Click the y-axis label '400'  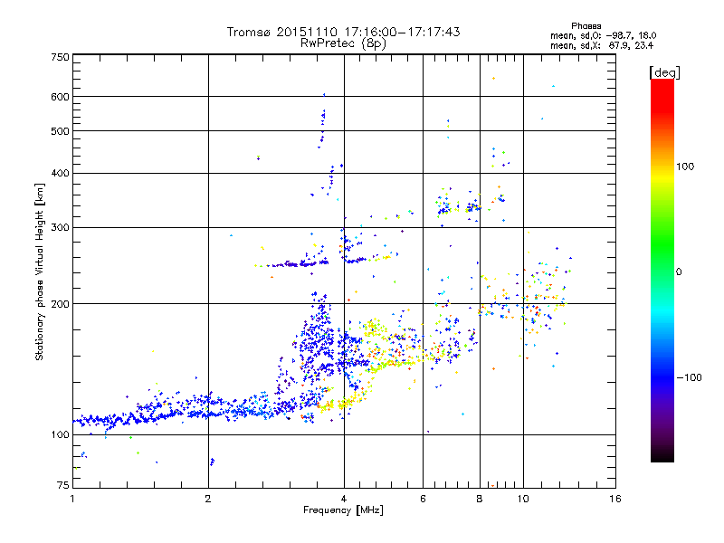(60, 174)
